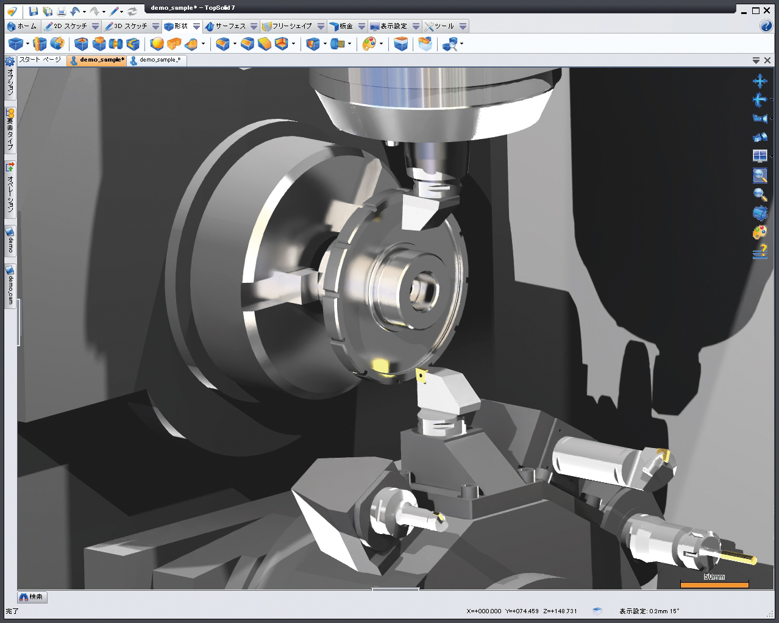Click the Save icon in the title bar
The image size is (779, 623).
point(33,12)
